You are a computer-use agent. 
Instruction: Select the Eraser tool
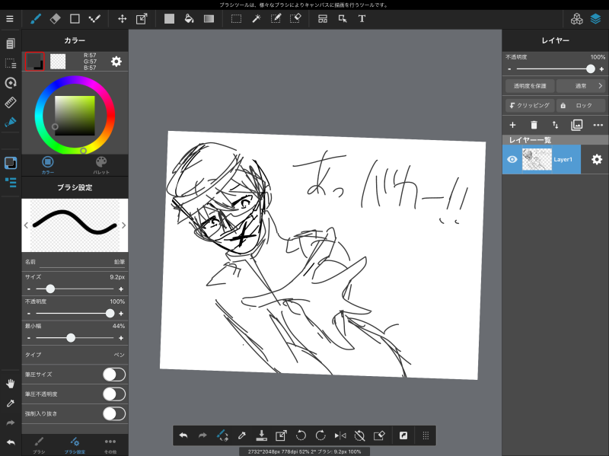click(x=55, y=18)
